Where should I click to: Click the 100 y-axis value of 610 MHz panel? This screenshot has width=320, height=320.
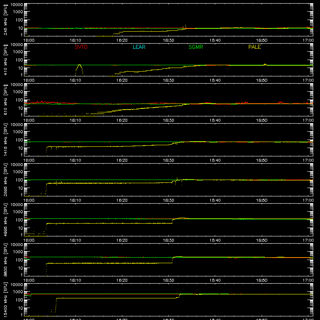[19, 100]
